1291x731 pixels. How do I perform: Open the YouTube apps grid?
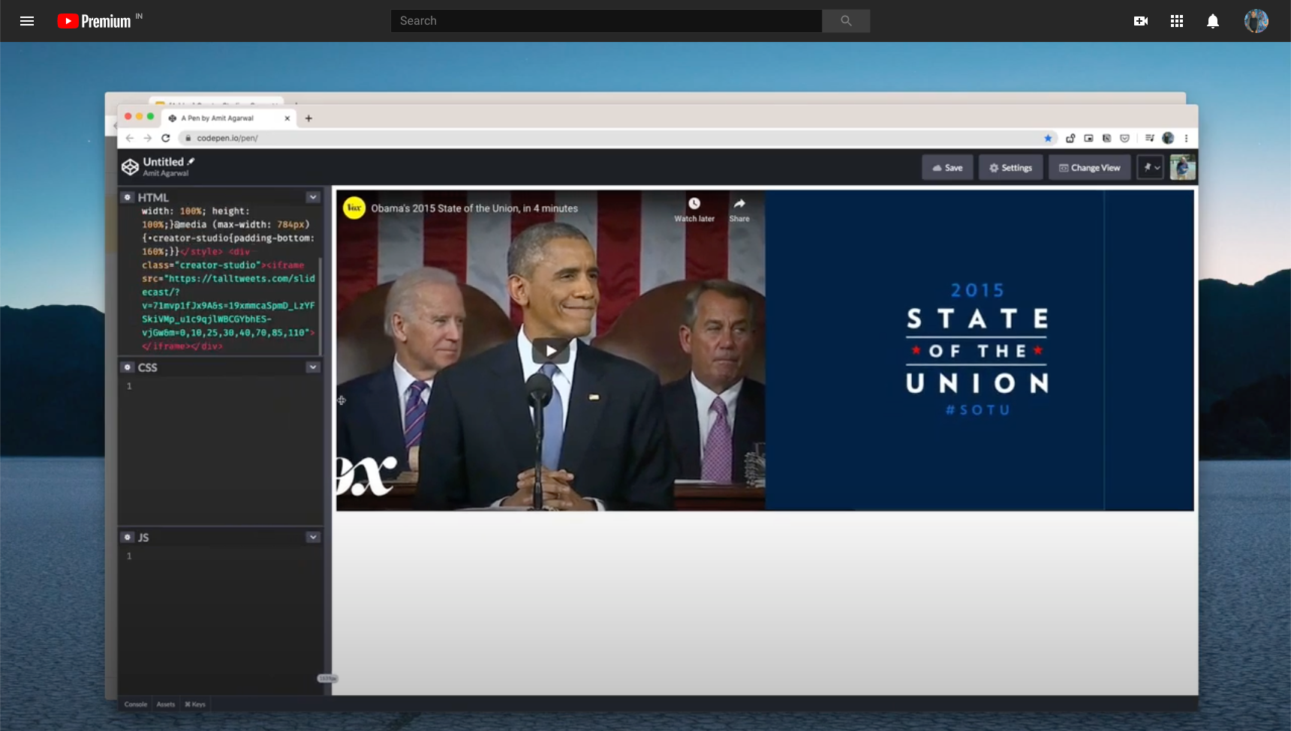1177,21
